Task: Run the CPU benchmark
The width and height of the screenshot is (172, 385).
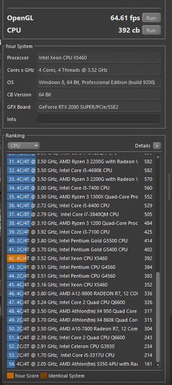Action: (151, 30)
